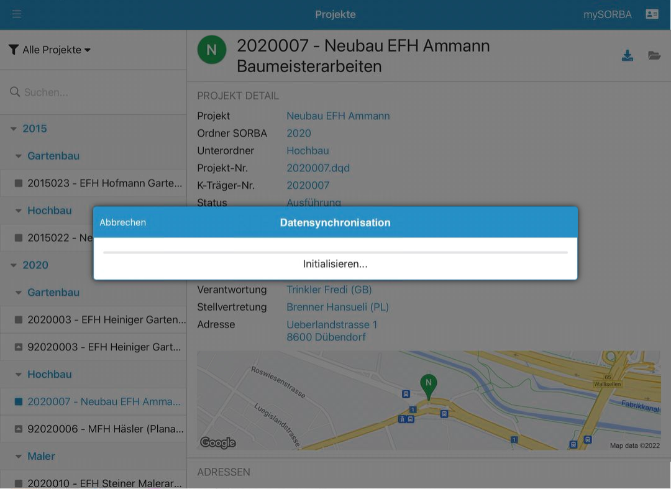Click the Suchen search field
Viewport: 671px width, 489px height.
coord(93,92)
